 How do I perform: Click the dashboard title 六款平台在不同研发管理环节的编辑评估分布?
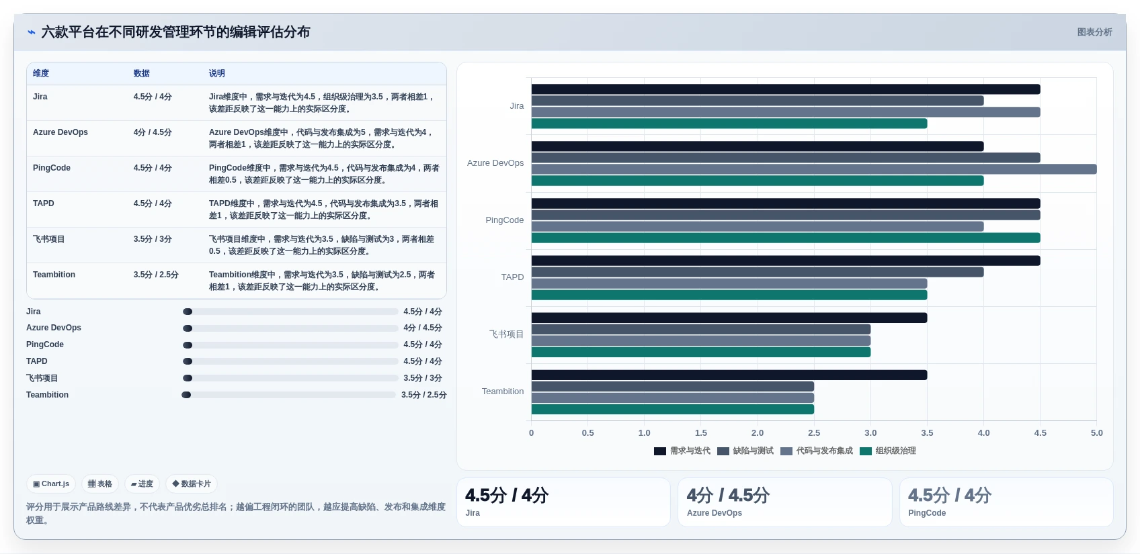point(175,32)
